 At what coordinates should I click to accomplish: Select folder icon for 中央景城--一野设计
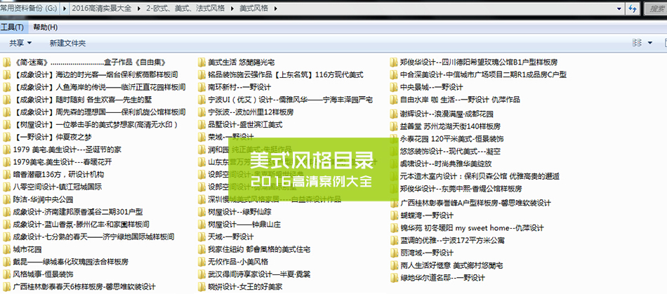point(394,87)
